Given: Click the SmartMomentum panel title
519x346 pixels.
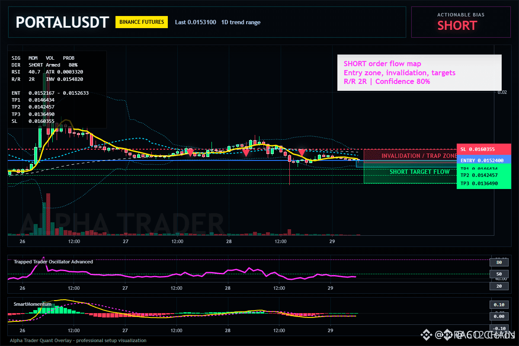Looking at the screenshot, I should (32, 304).
